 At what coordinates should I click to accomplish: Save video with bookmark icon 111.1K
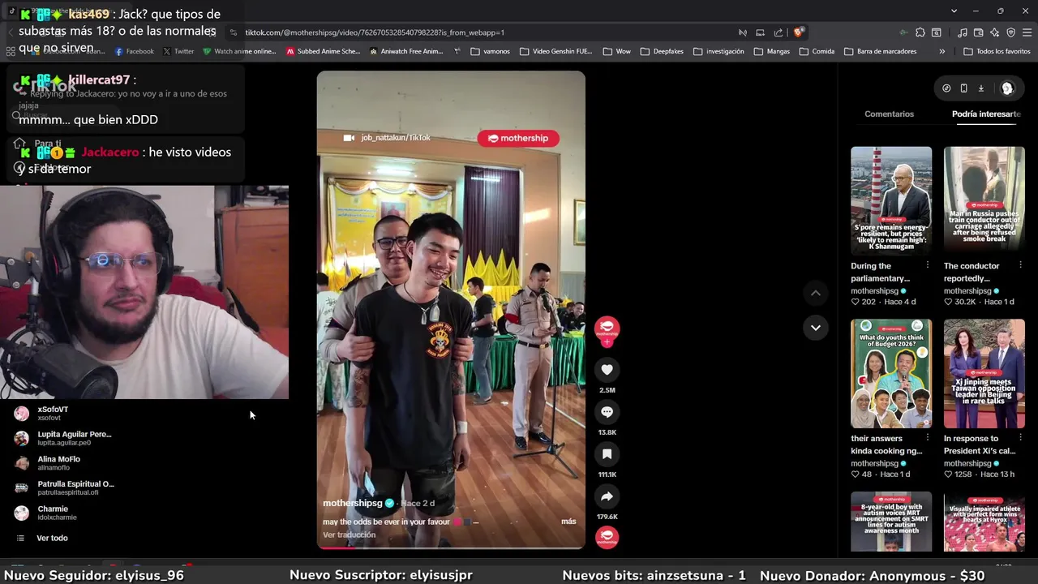pos(607,454)
